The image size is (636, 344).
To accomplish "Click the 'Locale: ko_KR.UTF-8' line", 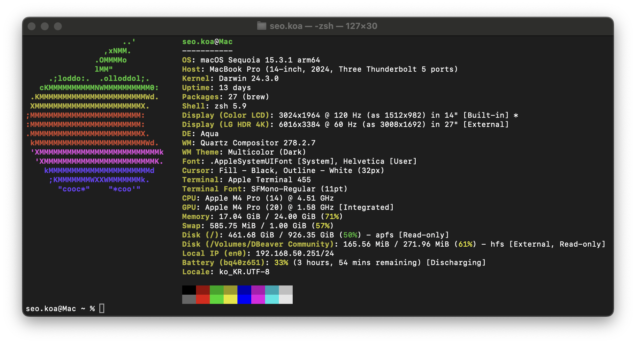I will (x=226, y=272).
